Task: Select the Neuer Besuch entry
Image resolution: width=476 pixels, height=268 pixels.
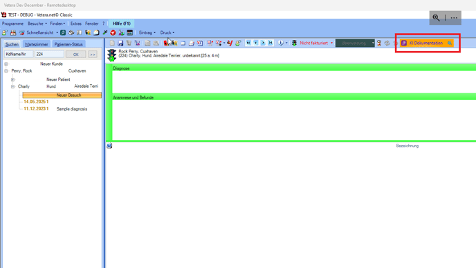Action: click(x=62, y=95)
